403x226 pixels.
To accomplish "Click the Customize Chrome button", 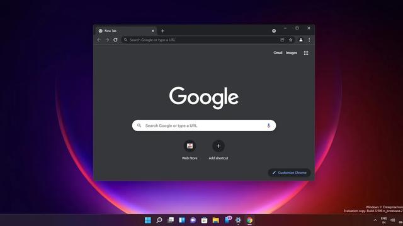I will click(290, 173).
